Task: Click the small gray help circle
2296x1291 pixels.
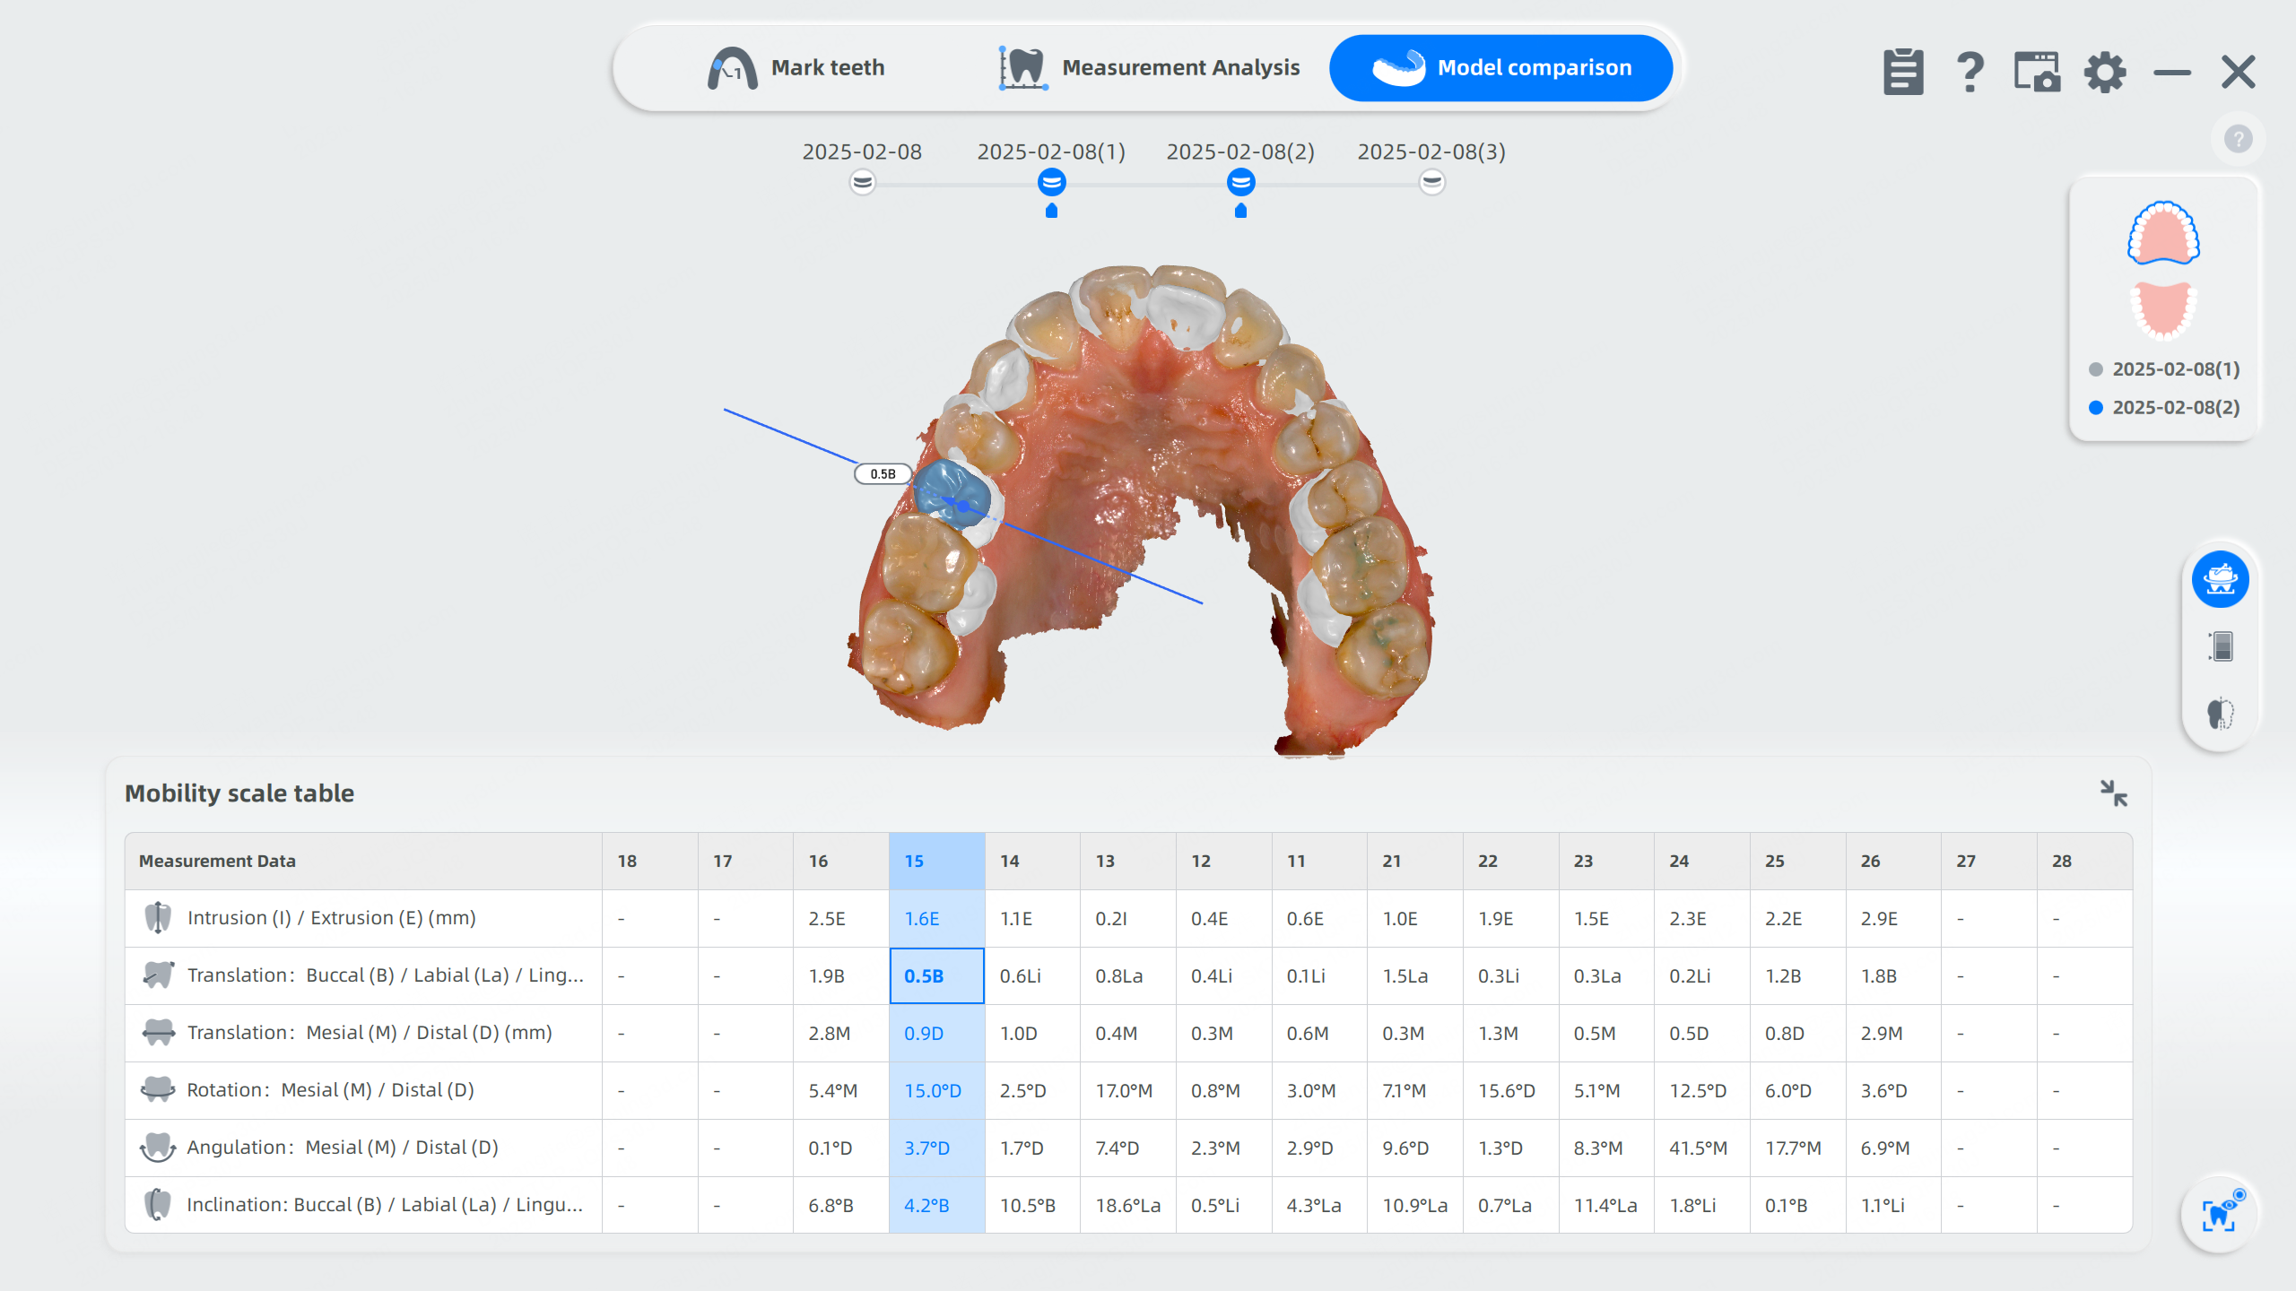Action: 2238,139
